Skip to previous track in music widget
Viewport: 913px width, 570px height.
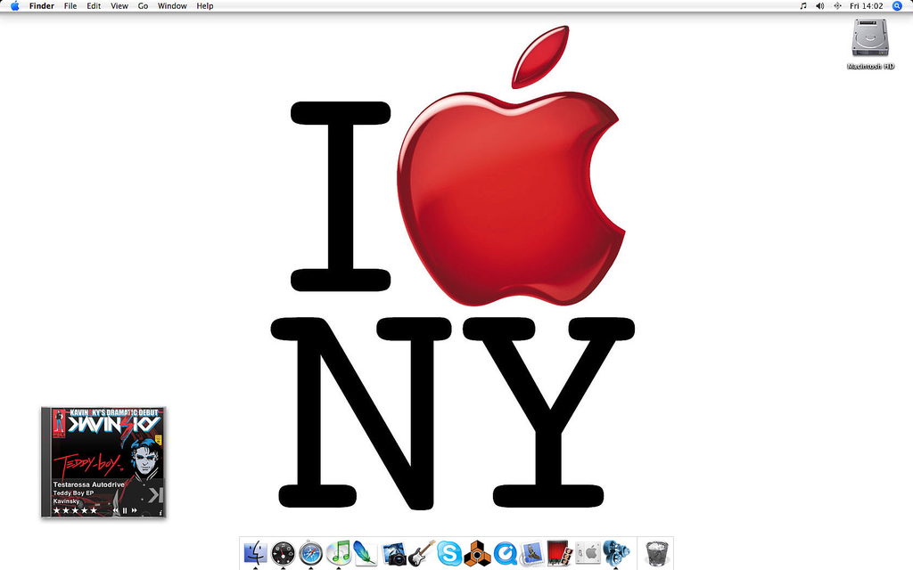[x=115, y=510]
